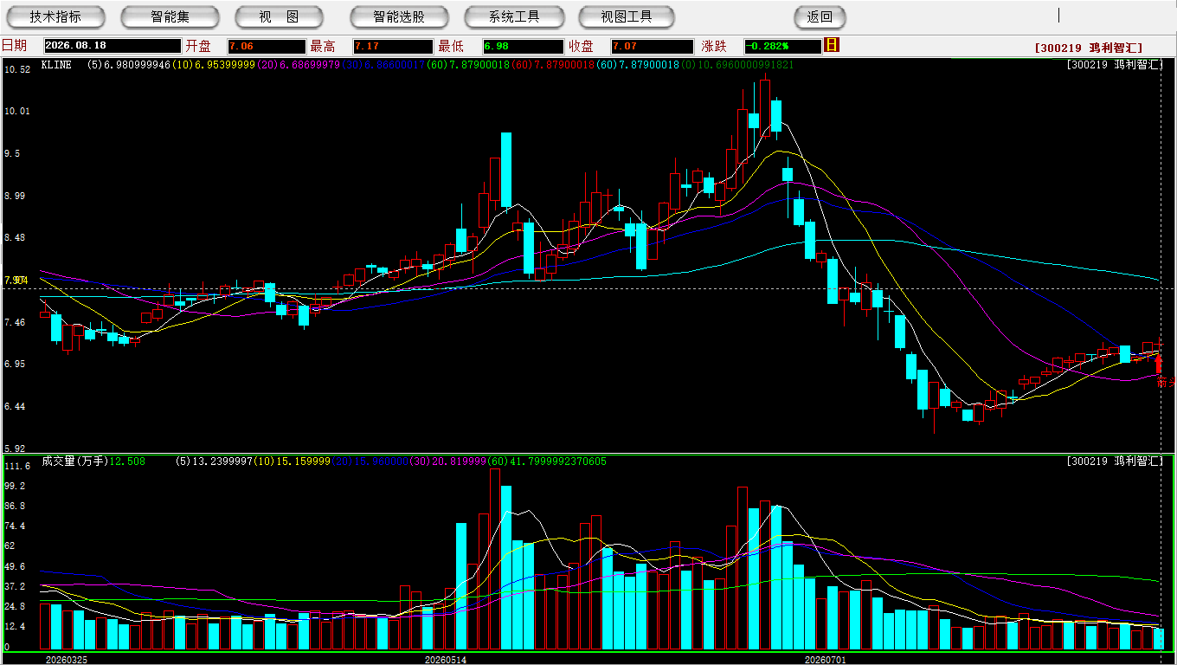Viewport: 1177px width, 665px height.
Task: Click the 20260325 date marker on time axis
Action: [66, 660]
